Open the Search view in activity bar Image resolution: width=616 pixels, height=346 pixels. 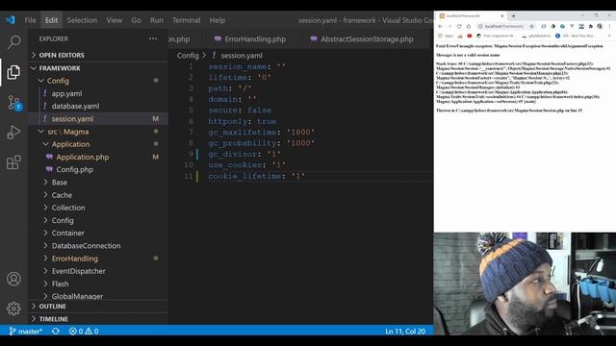(x=13, y=41)
